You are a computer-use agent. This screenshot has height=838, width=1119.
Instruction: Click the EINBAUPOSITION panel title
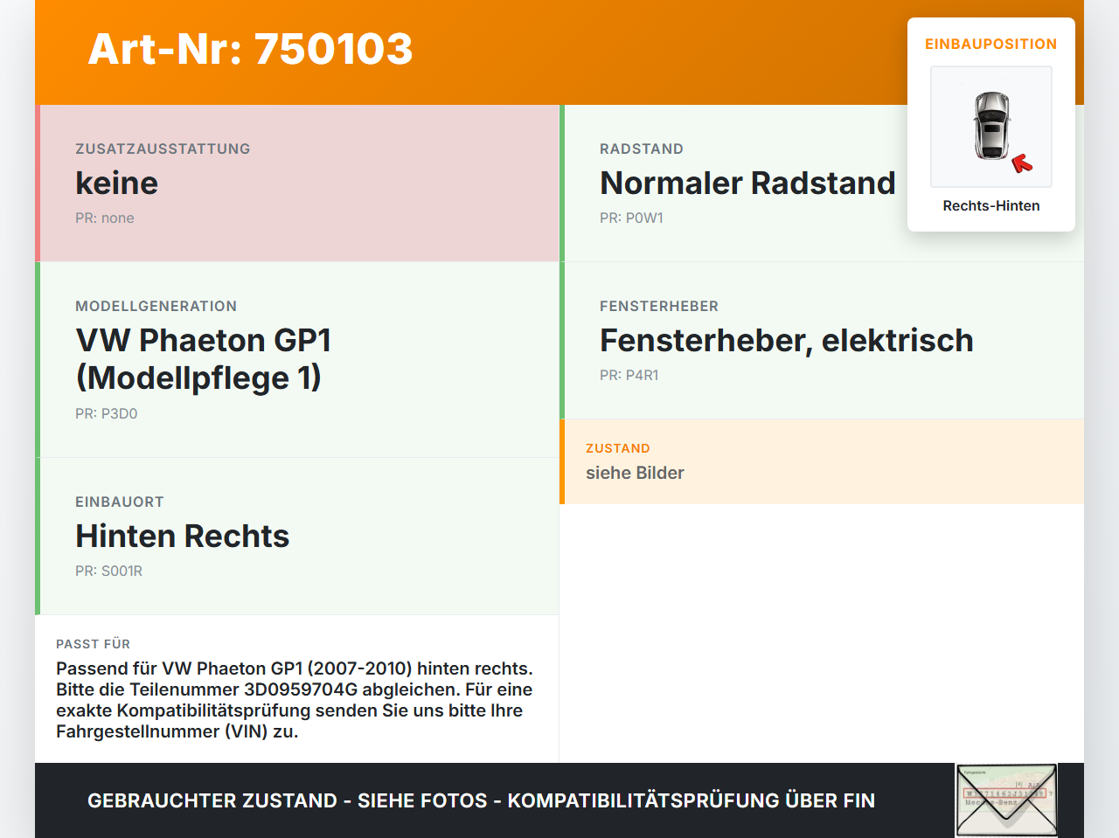(x=991, y=44)
